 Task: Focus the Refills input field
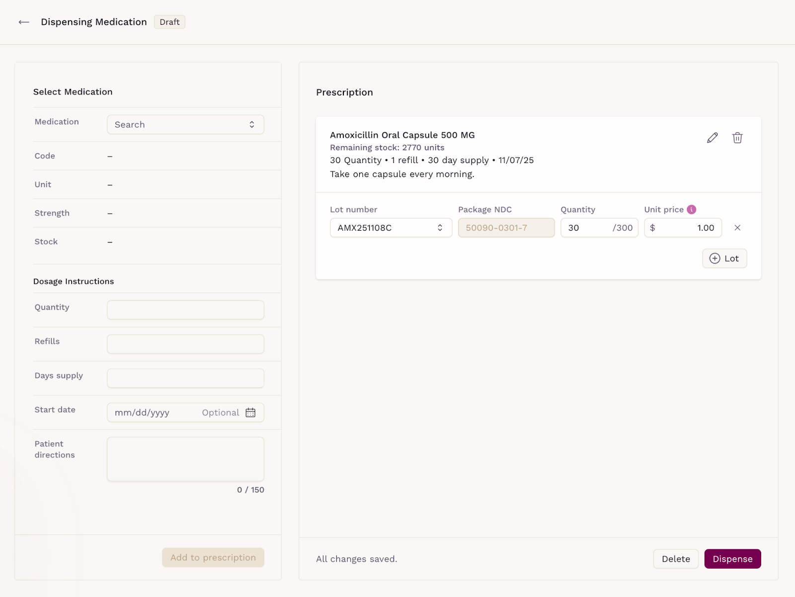(185, 344)
